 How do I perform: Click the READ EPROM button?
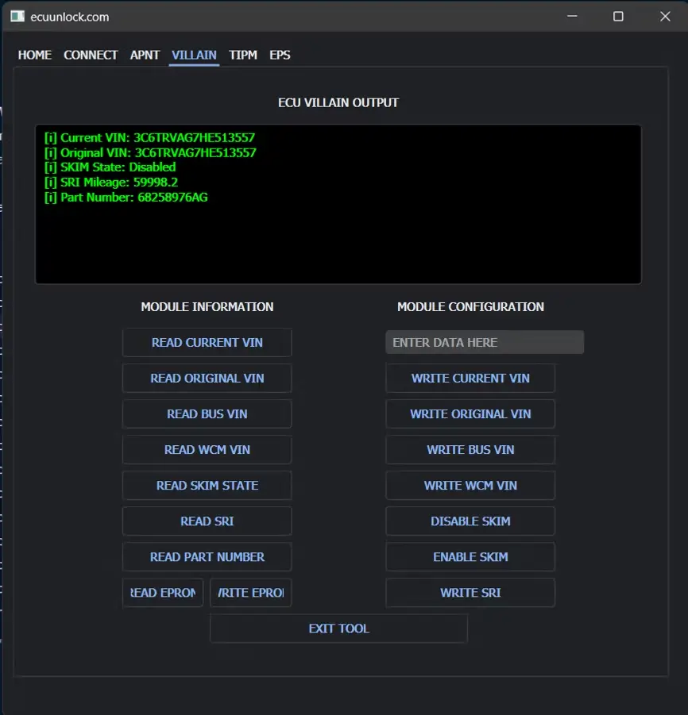pos(163,593)
